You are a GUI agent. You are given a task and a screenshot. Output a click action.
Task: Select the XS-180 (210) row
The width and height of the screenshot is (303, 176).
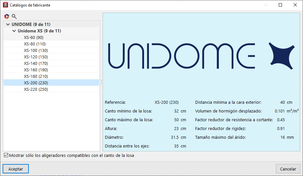[x=51, y=76]
